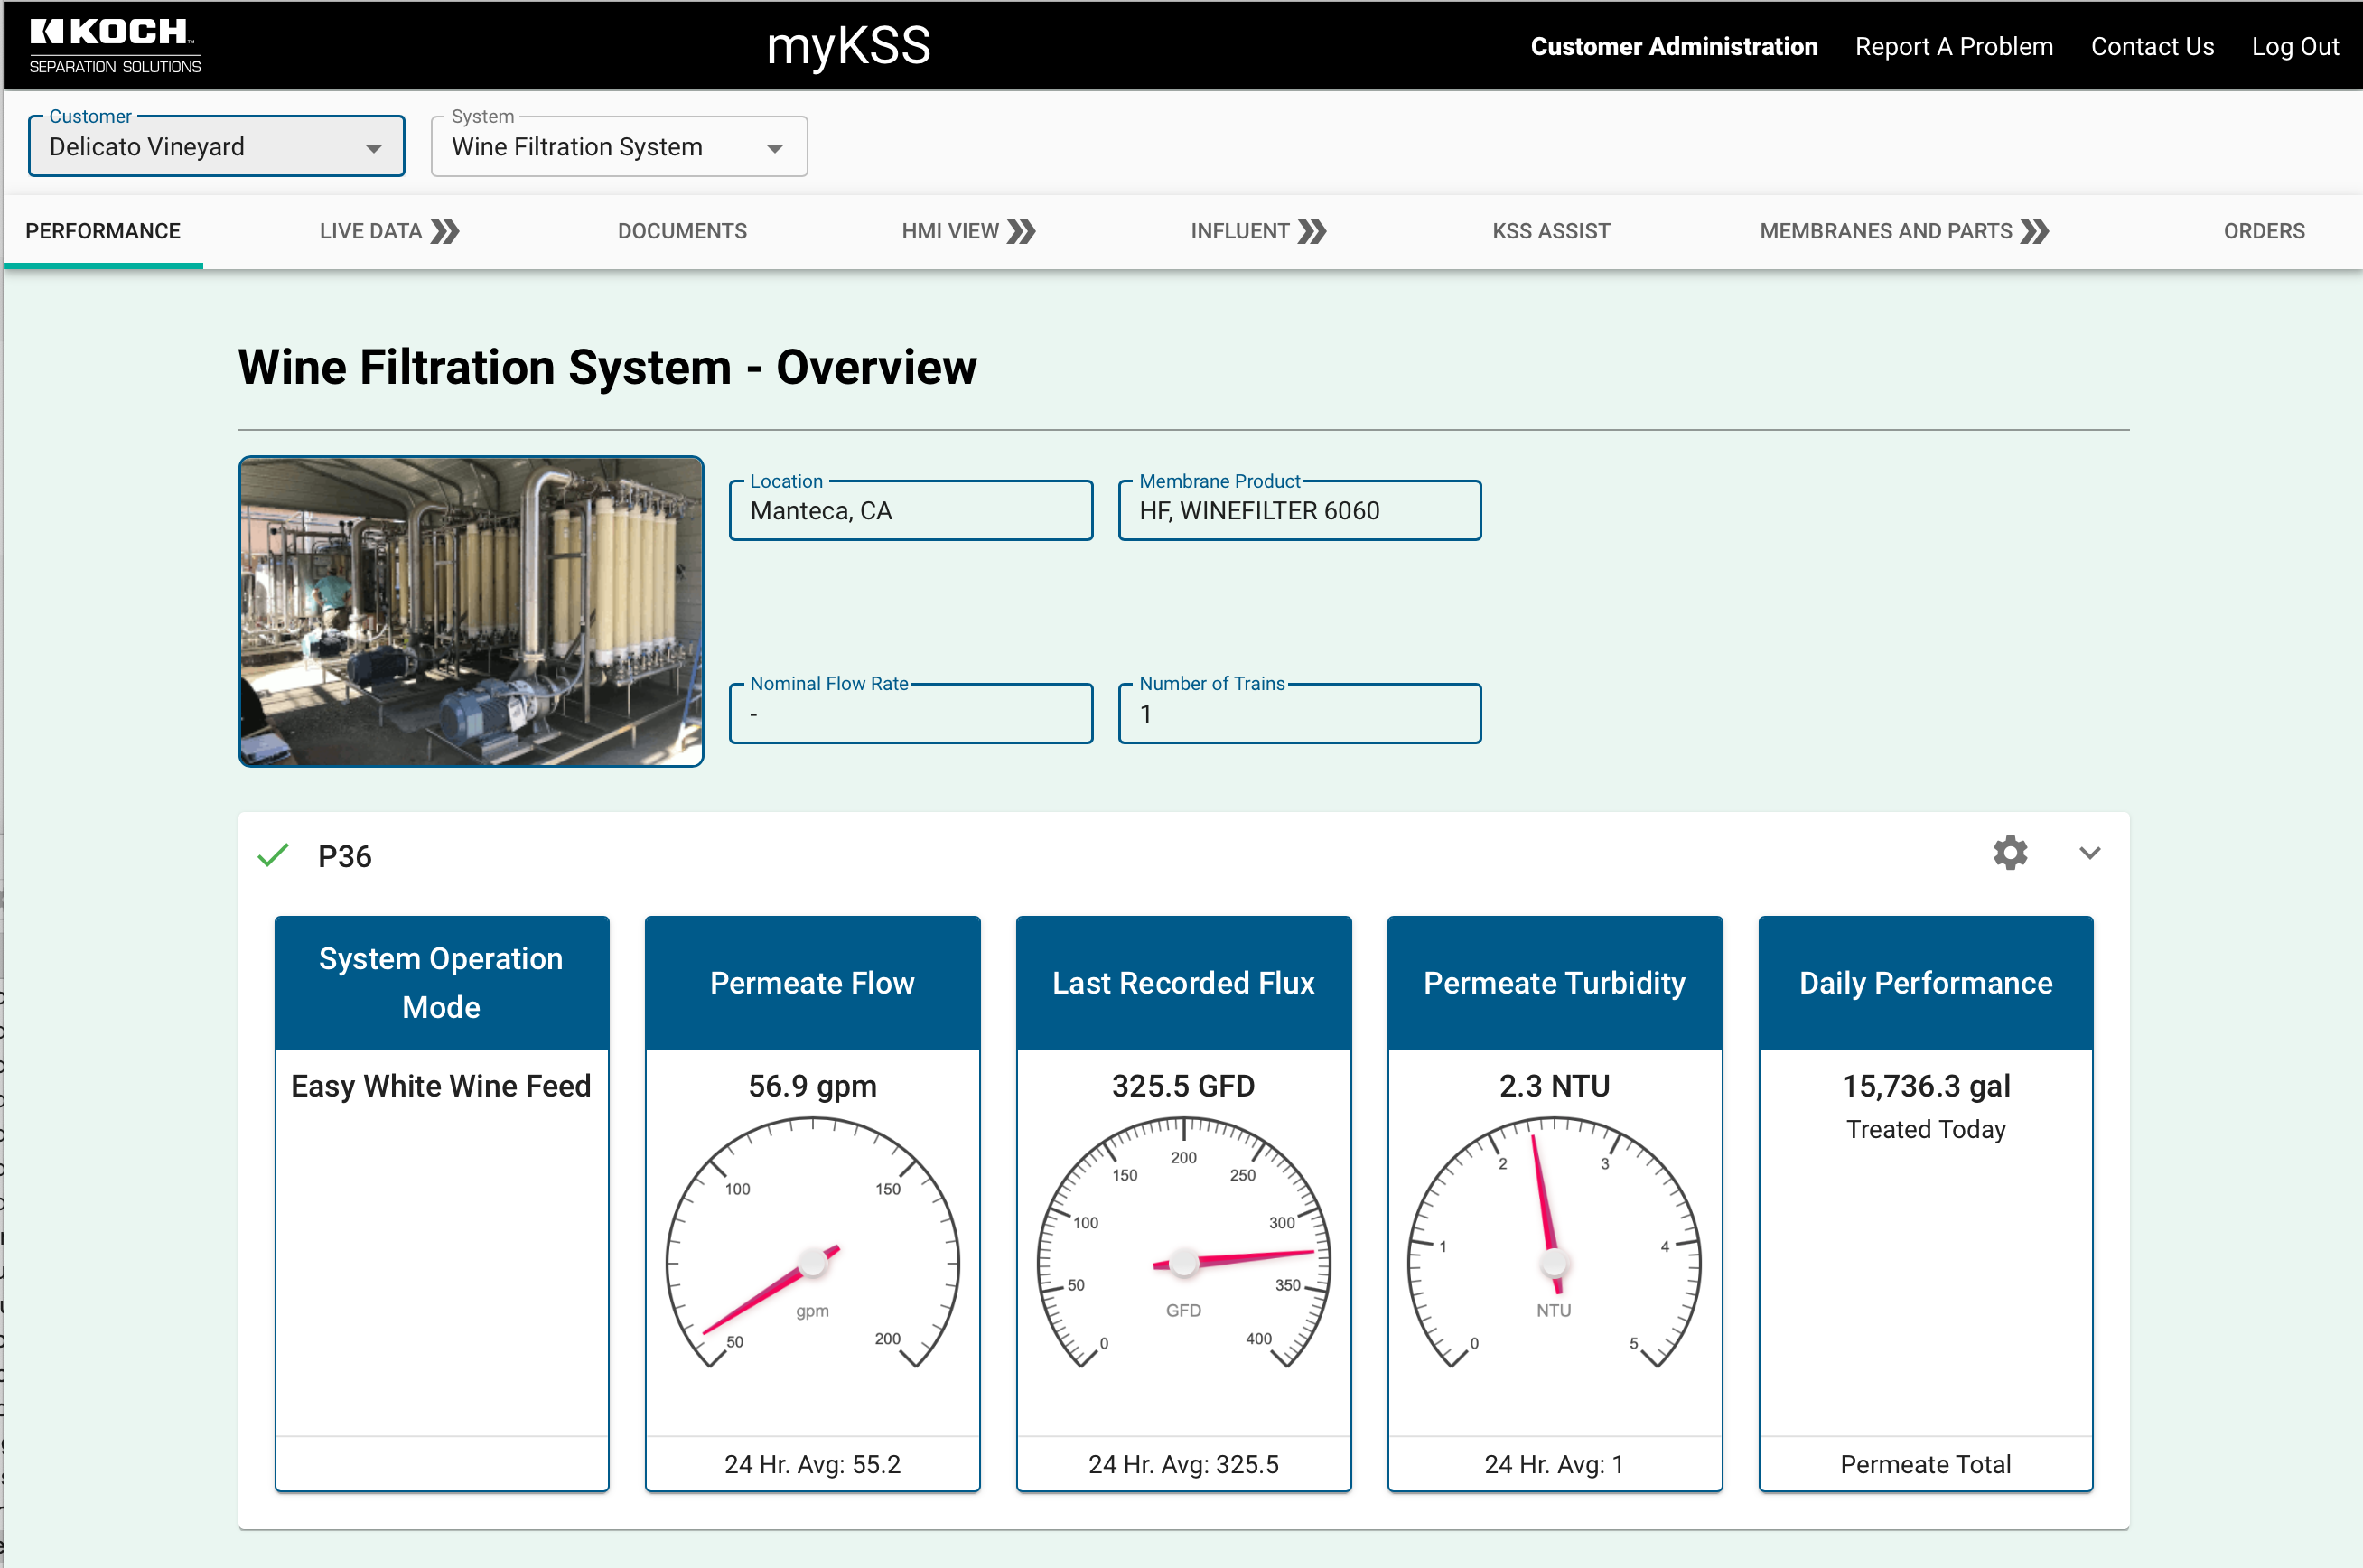Open the System dropdown
The height and width of the screenshot is (1568, 2363).
click(x=619, y=146)
